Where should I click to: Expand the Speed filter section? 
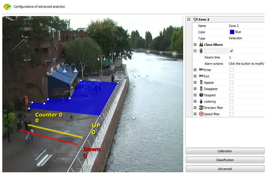(x=195, y=114)
